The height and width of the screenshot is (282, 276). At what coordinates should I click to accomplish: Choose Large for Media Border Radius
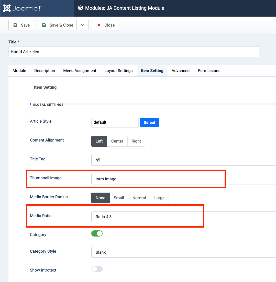click(x=159, y=198)
